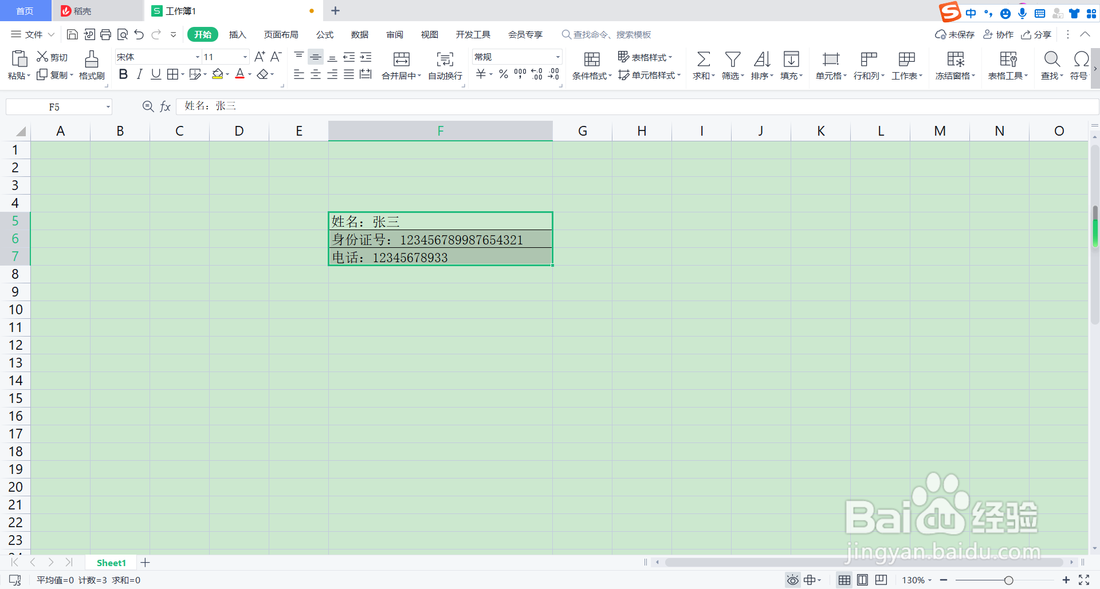
Task: Add a new sheet with plus button
Action: [x=145, y=563]
